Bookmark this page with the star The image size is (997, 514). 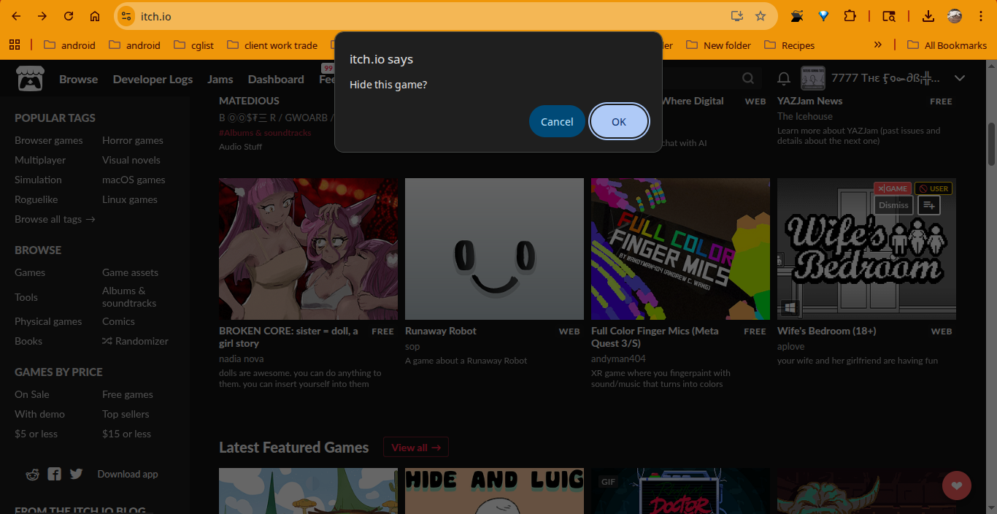[761, 16]
